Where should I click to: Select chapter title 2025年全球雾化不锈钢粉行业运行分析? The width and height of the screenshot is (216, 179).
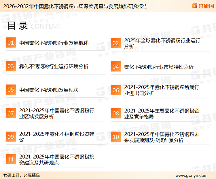tap(162, 43)
